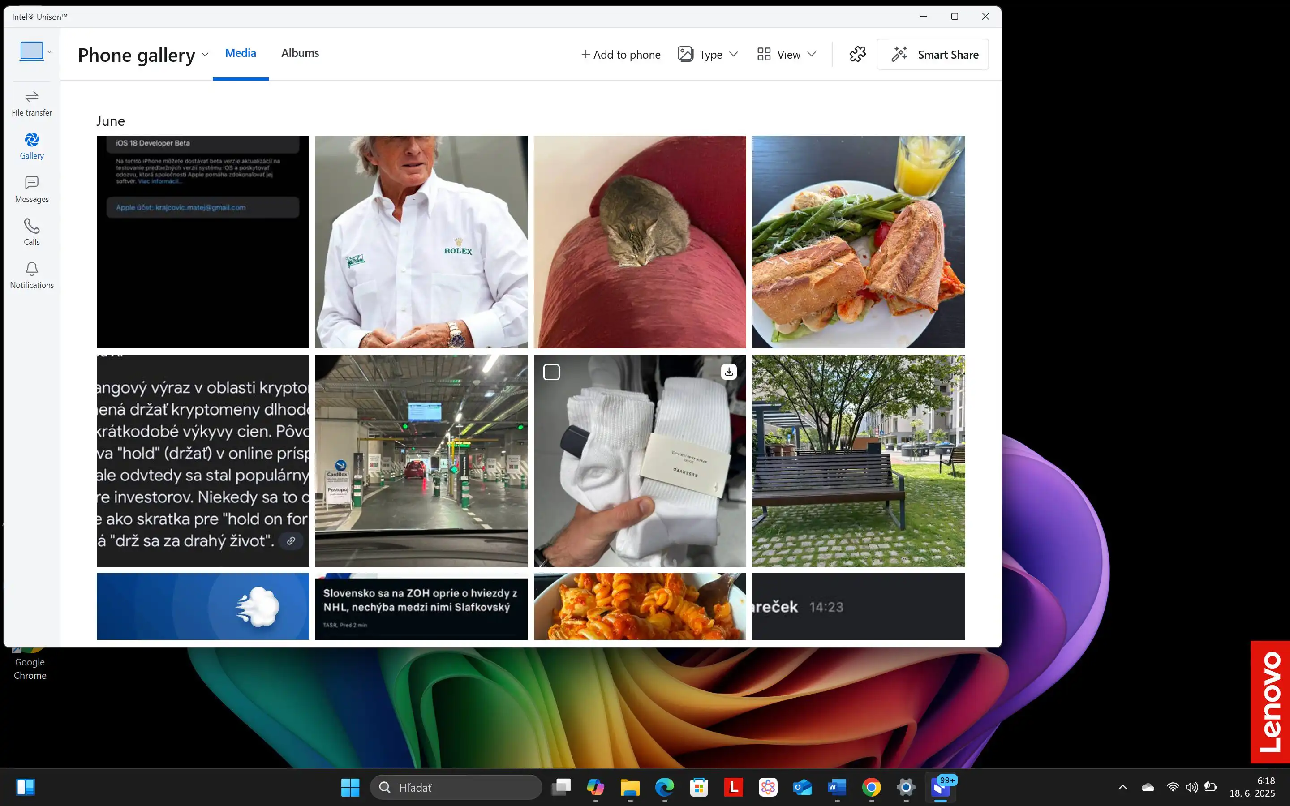Tick the checkbox on the socks photo
Screen dimensions: 1290x806
pos(551,372)
